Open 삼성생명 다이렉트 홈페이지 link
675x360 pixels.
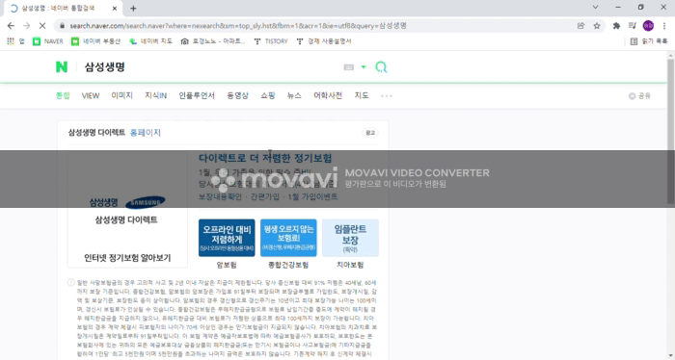point(146,132)
